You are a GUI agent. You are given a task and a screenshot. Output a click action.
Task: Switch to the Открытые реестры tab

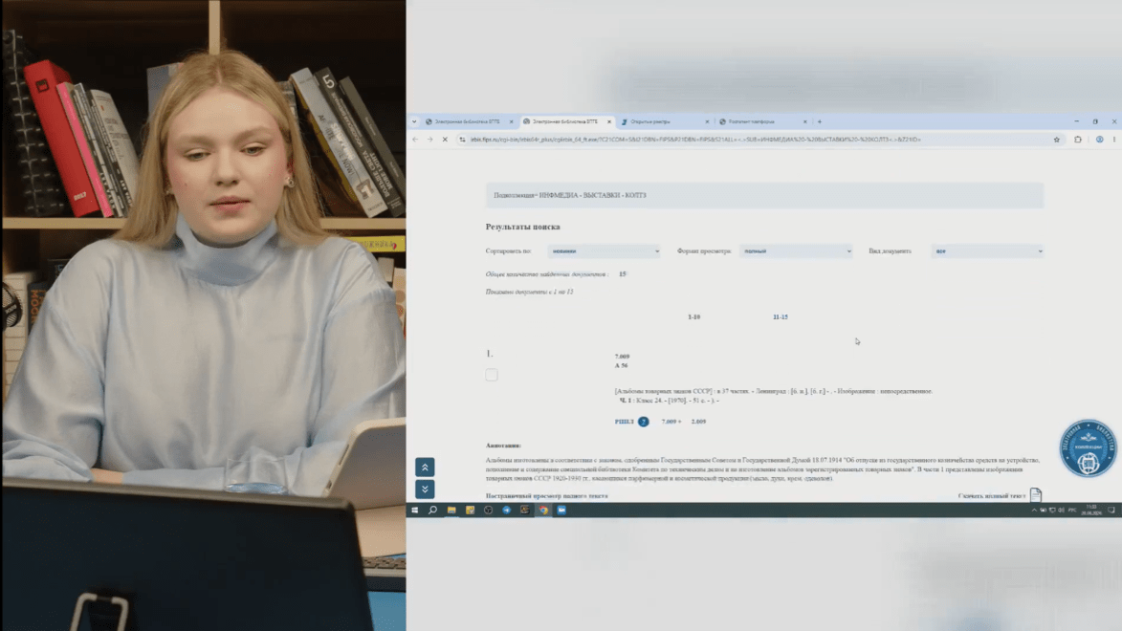point(665,121)
